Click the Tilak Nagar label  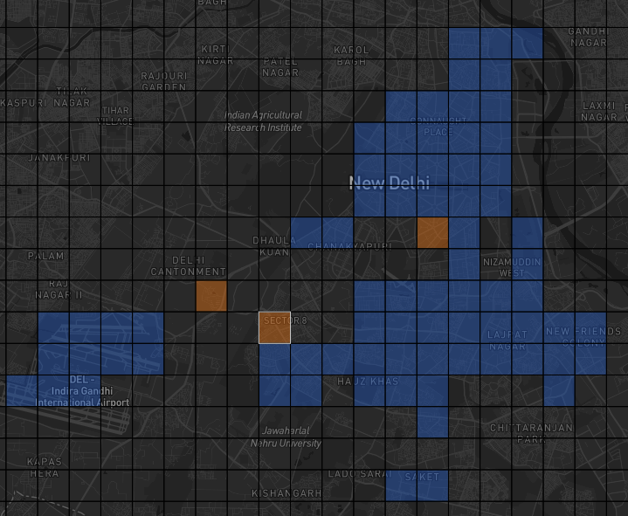[72, 97]
